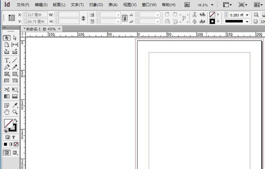Expand the control bar fill swatch arrow
This screenshot has width=265, height=169.
tap(218, 15)
